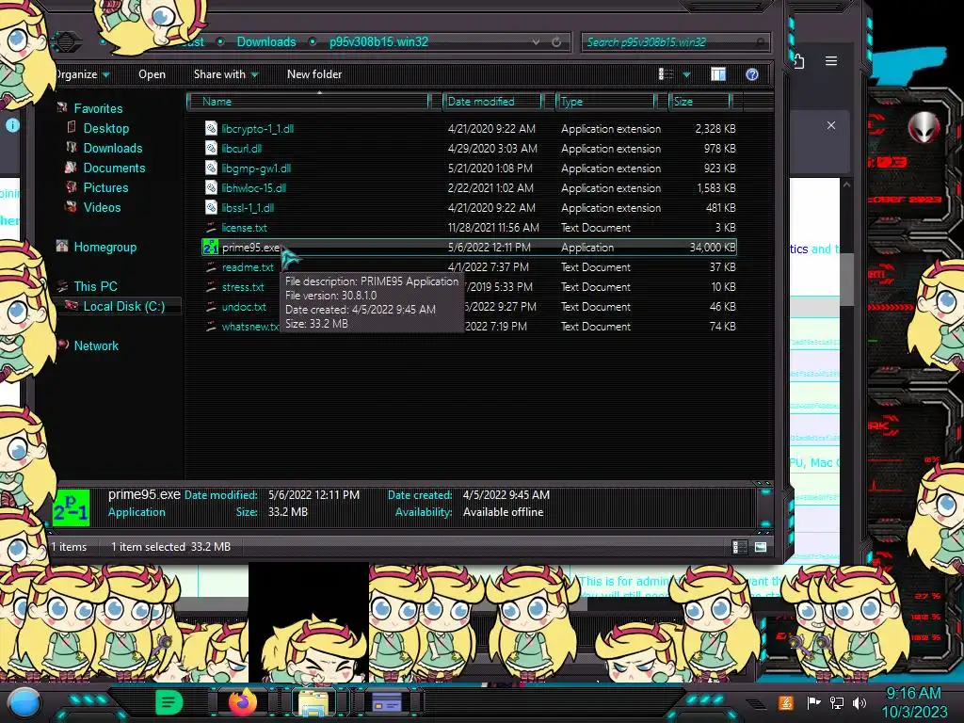Select Homegroup in navigation pane
The width and height of the screenshot is (964, 723).
click(x=105, y=247)
